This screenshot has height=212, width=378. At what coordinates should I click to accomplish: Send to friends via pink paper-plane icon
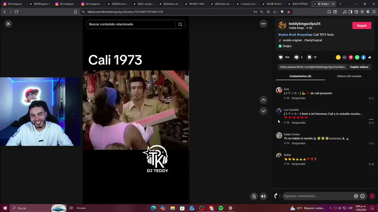(351, 57)
